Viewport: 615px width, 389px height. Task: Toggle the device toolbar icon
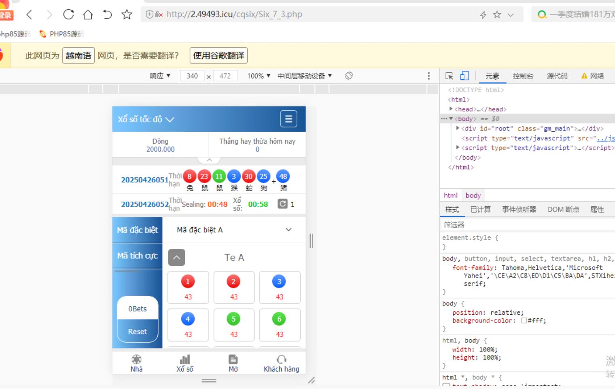pos(464,76)
